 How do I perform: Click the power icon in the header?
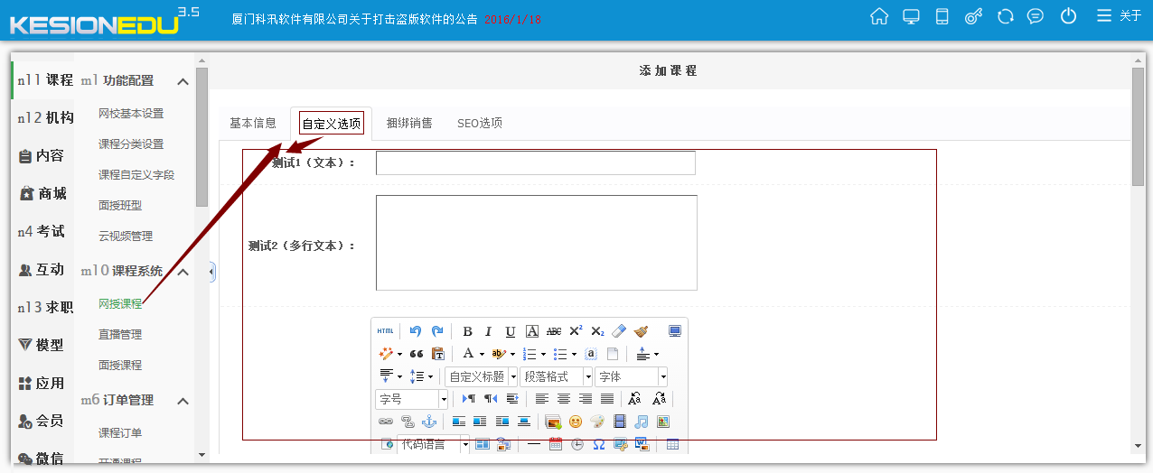[x=1068, y=16]
